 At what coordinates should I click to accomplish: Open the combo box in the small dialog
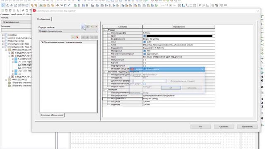click(x=150, y=81)
